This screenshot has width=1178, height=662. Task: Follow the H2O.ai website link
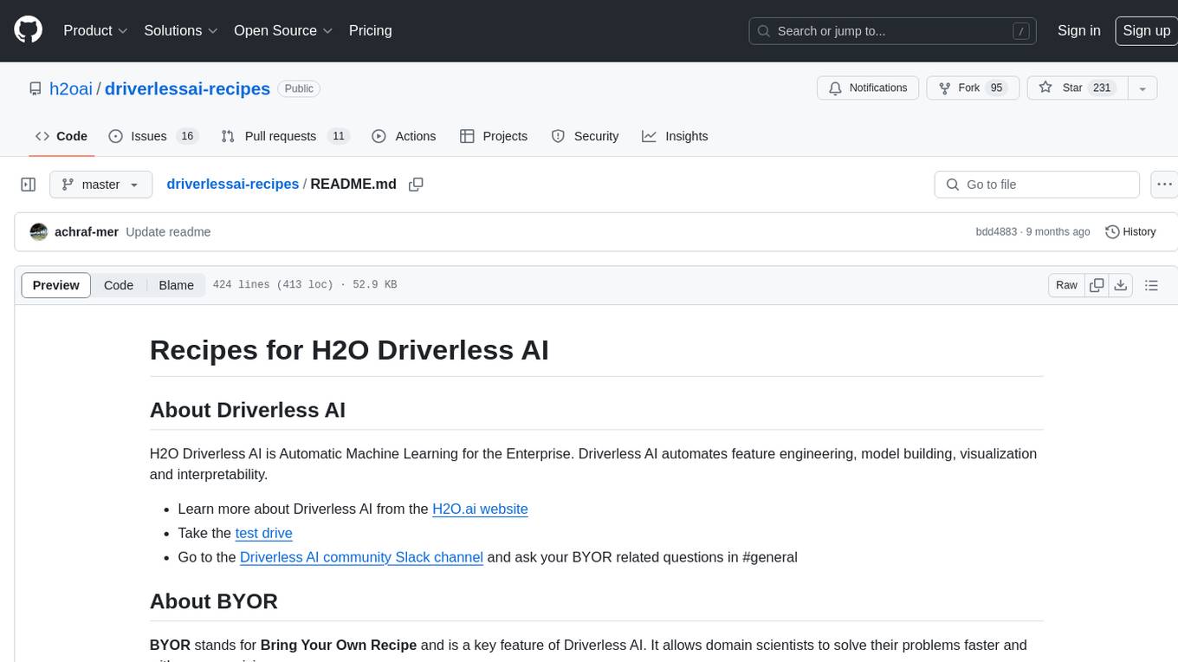click(x=480, y=509)
